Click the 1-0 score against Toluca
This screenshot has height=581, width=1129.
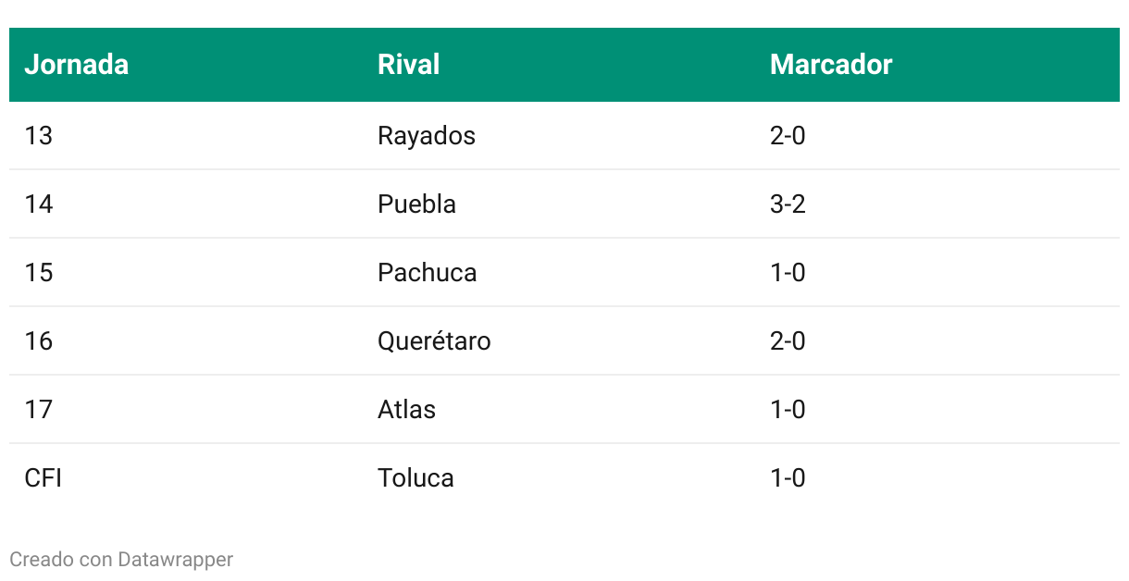tap(788, 478)
